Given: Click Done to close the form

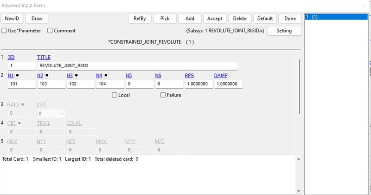Looking at the screenshot, I should pos(290,19).
